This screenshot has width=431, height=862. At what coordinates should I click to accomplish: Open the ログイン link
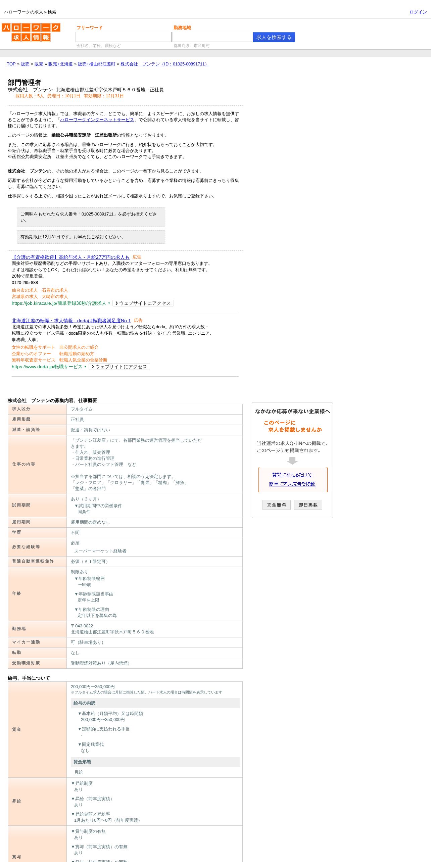418,12
